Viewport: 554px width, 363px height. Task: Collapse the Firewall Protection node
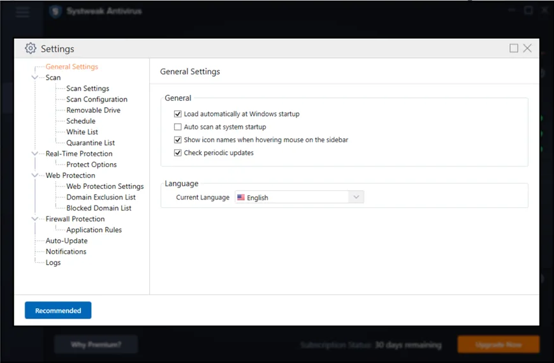[x=34, y=219]
